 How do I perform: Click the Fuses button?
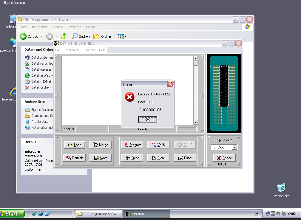tap(185, 158)
